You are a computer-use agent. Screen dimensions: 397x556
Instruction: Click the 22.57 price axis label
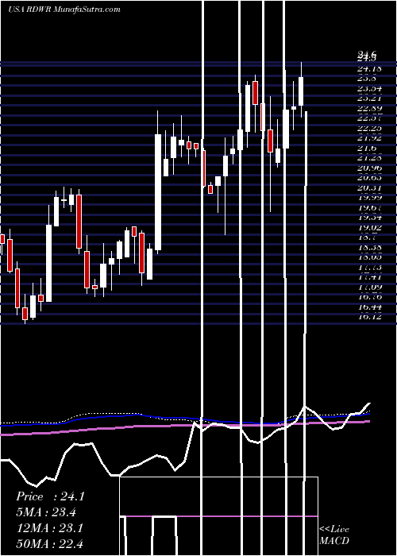[x=369, y=118]
